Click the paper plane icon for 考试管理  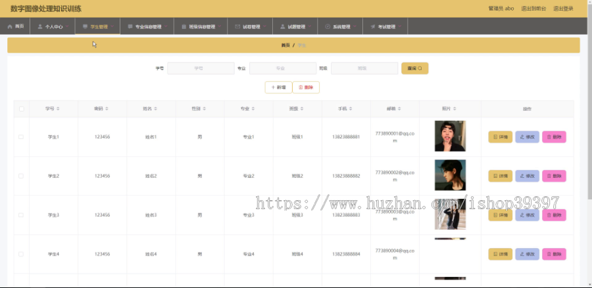(x=373, y=27)
